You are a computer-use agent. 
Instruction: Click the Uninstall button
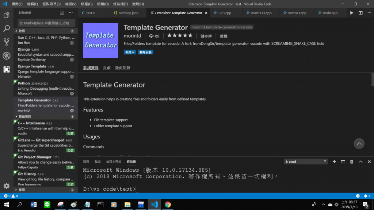click(145, 52)
